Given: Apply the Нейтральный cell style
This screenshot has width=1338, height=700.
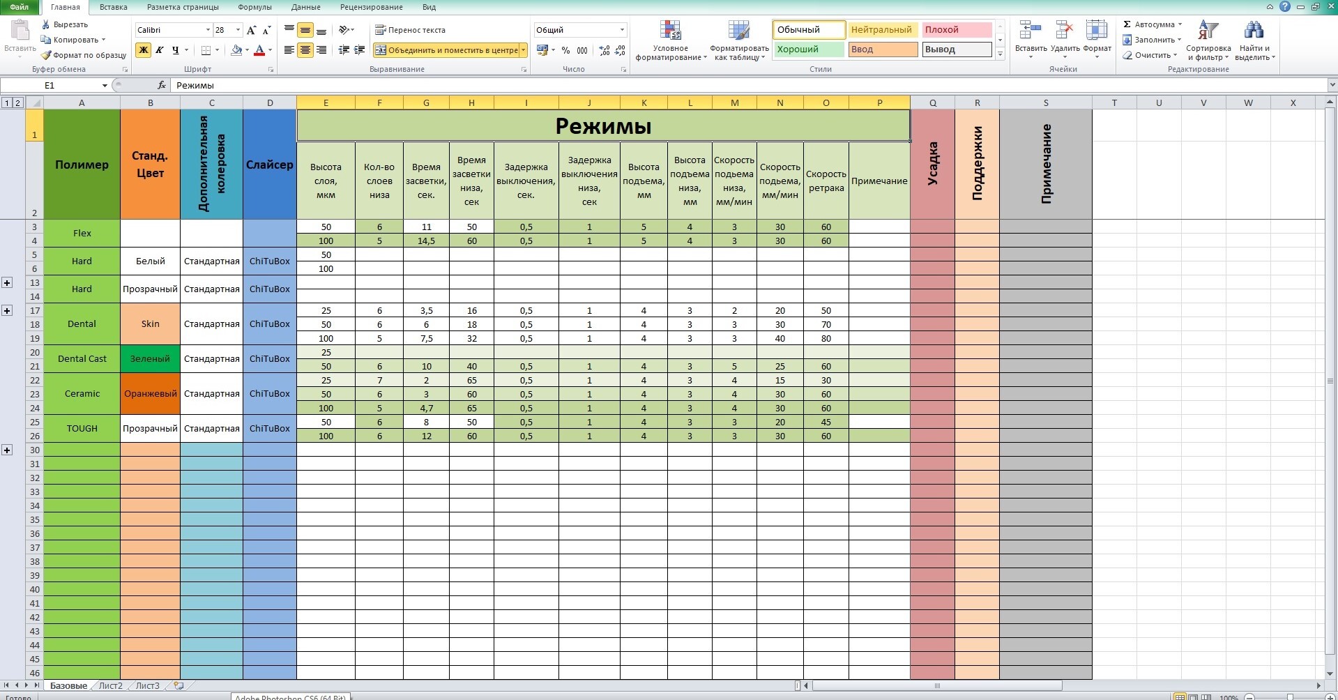Looking at the screenshot, I should pyautogui.click(x=881, y=30).
